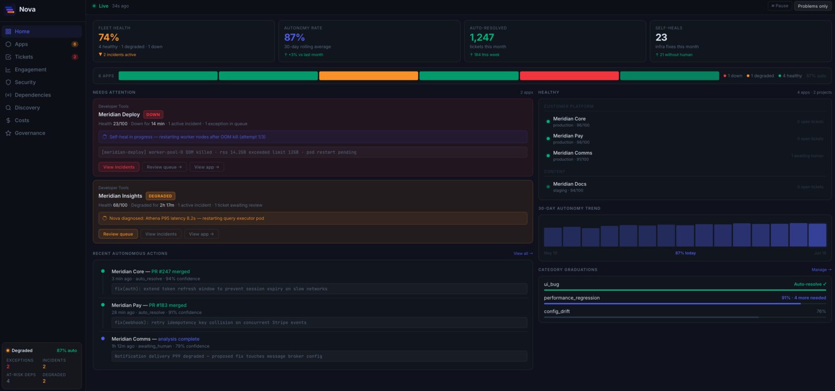835x391 pixels.
Task: Click View app on Meridian Deploy card
Action: pos(207,167)
